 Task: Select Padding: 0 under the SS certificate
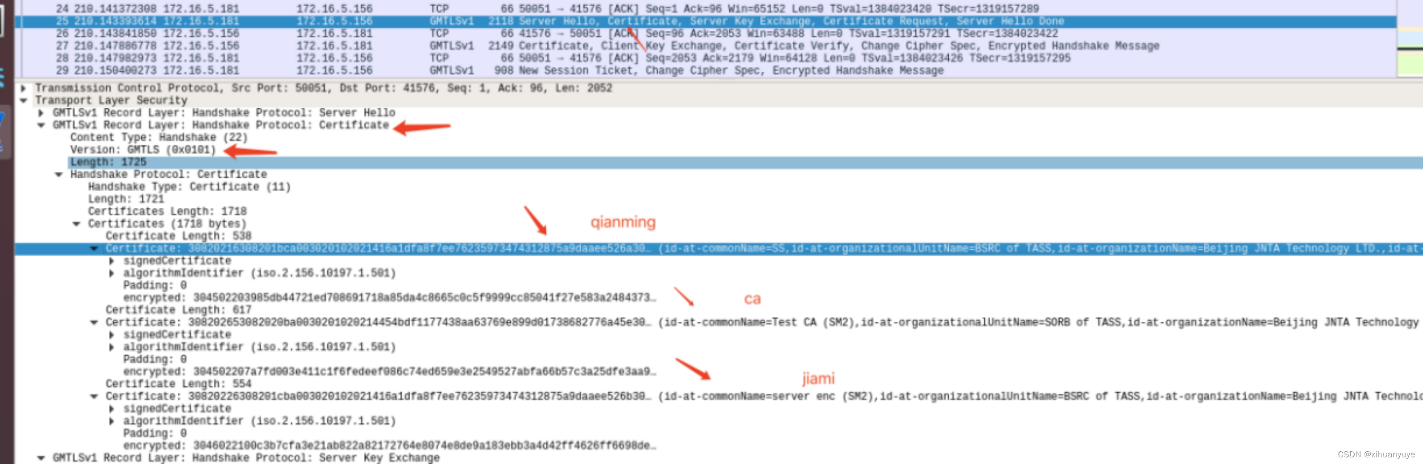(155, 286)
